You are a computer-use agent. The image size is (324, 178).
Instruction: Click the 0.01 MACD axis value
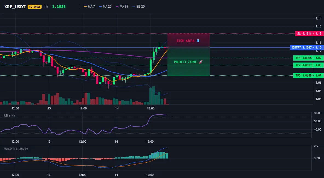tap(317, 146)
